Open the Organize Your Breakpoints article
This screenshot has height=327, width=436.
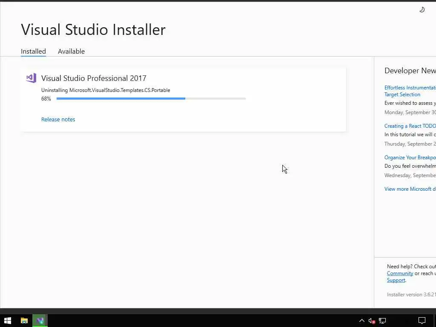click(410, 158)
